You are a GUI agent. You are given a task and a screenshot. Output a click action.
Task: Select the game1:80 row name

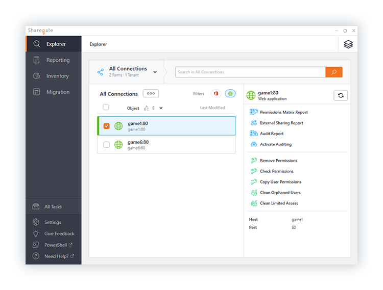coord(138,123)
